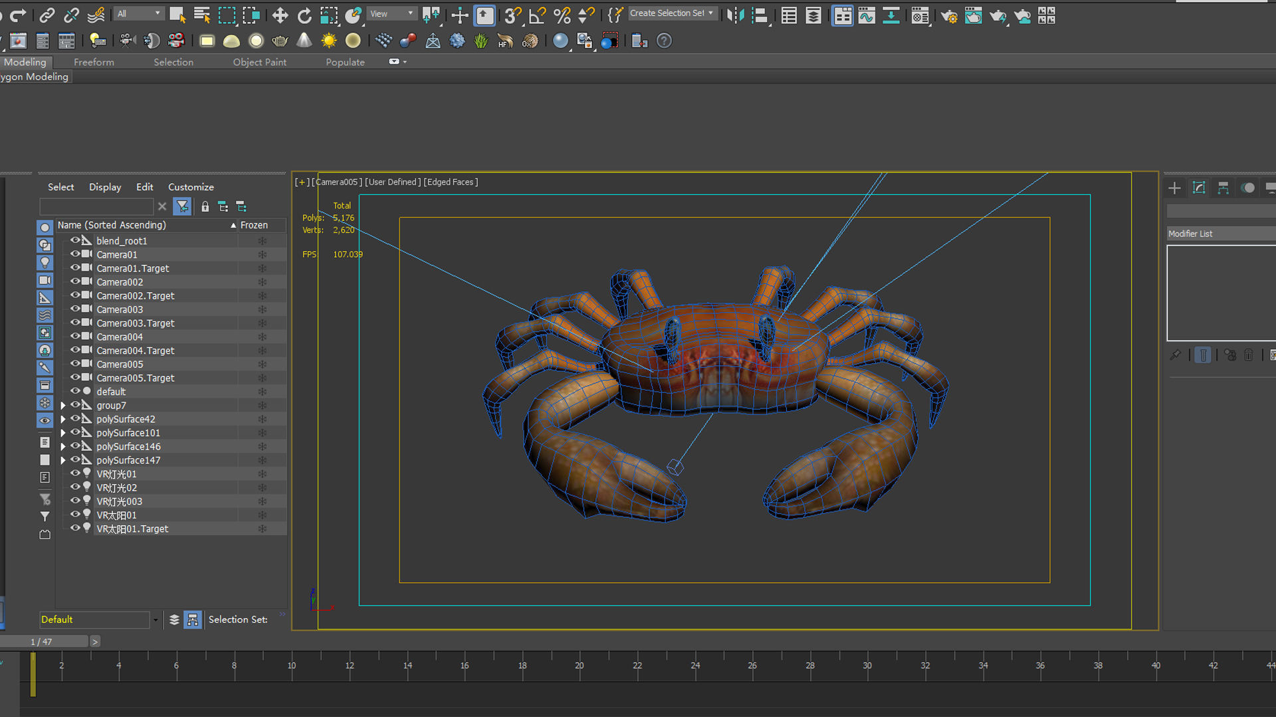1276x717 pixels.
Task: Click the Frozen column header
Action: click(262, 225)
